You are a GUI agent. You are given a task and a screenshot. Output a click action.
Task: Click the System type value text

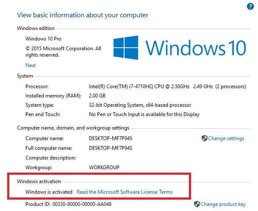click(140, 105)
